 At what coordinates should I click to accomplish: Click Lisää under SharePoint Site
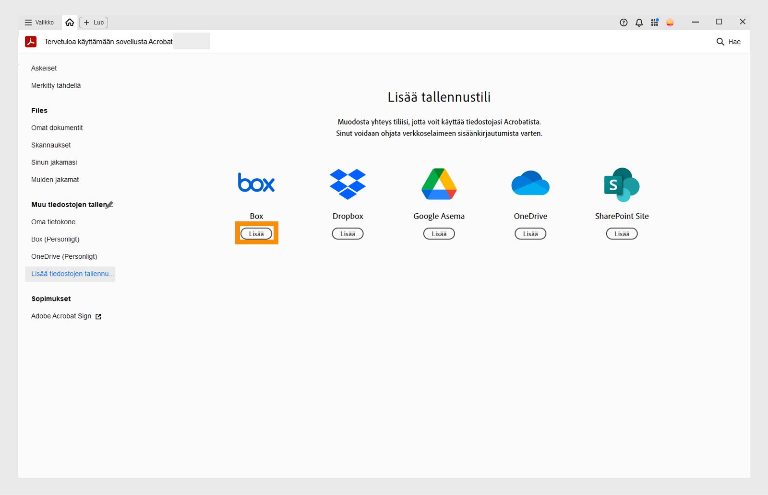622,234
